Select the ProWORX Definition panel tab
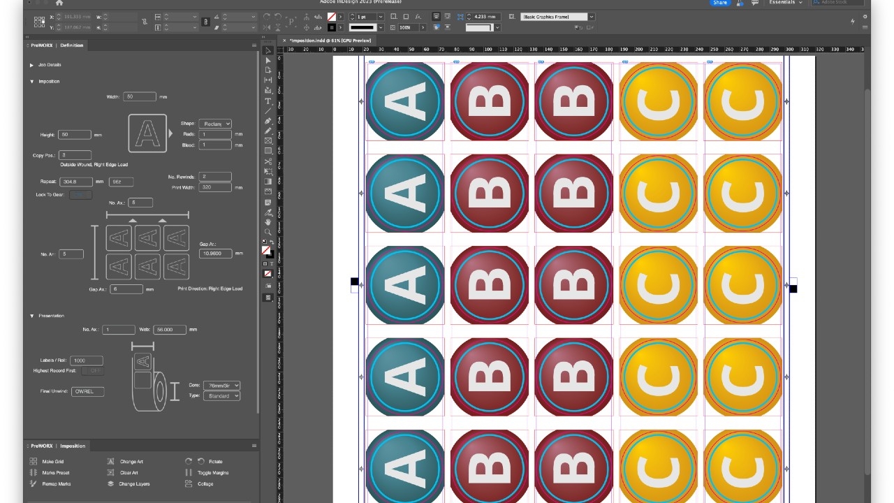 pyautogui.click(x=71, y=45)
